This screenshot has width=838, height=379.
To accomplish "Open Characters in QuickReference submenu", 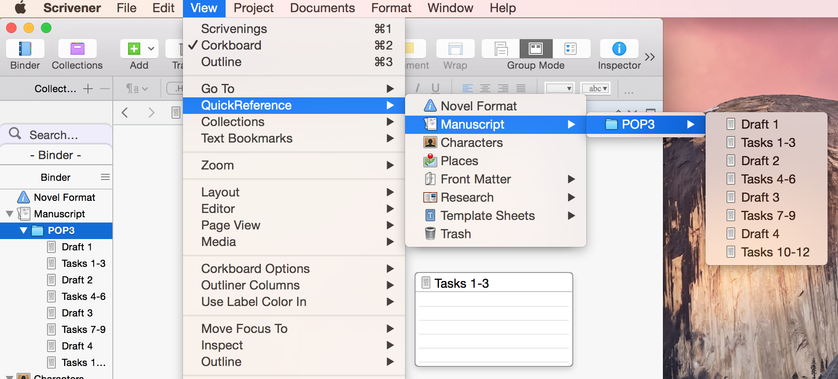I will pos(496,143).
